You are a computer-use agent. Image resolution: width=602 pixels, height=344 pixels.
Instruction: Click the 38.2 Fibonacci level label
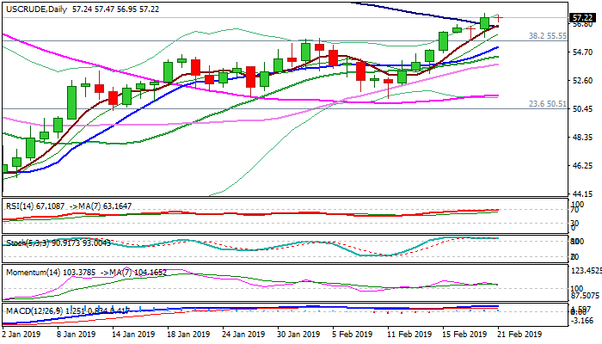point(546,36)
